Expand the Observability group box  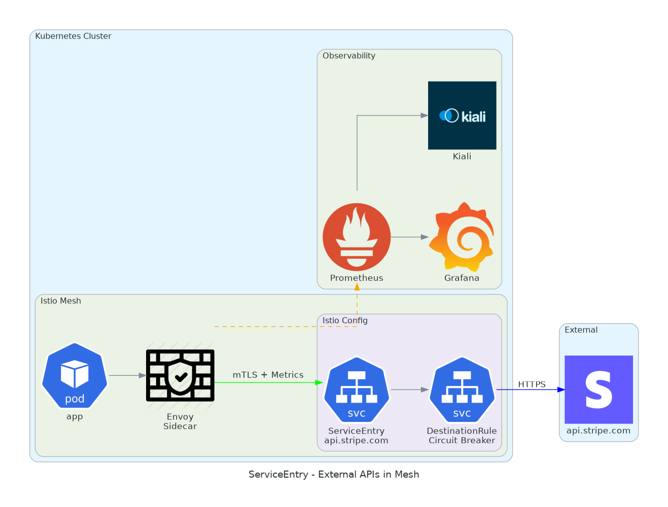pyautogui.click(x=349, y=56)
